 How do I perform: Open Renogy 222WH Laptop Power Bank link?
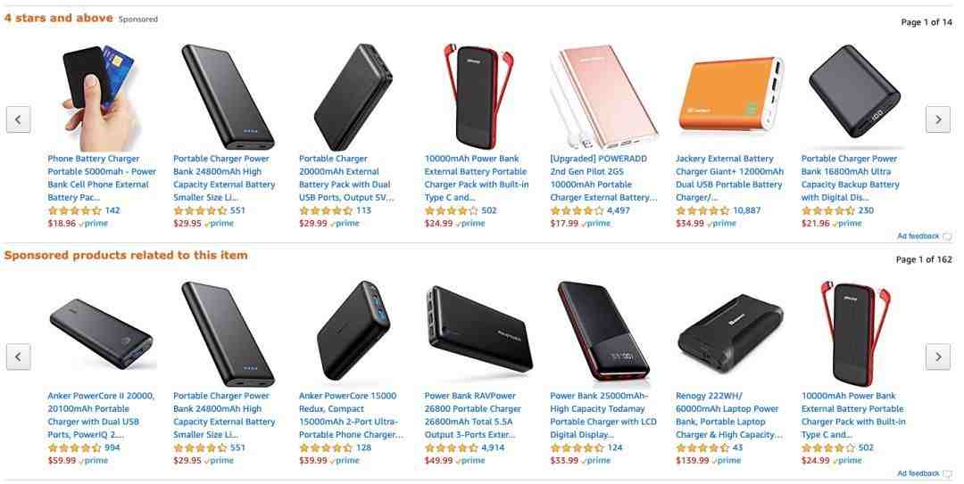pyautogui.click(x=729, y=415)
